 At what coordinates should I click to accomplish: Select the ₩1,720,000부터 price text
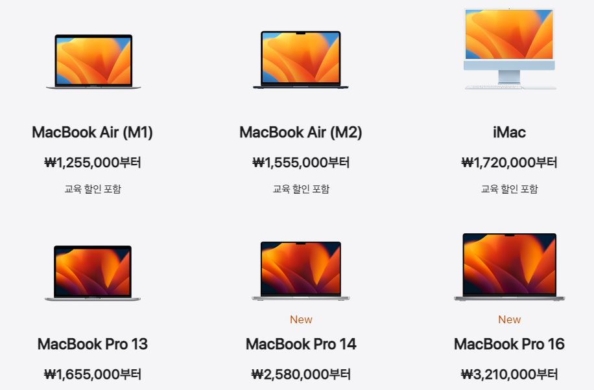point(510,163)
